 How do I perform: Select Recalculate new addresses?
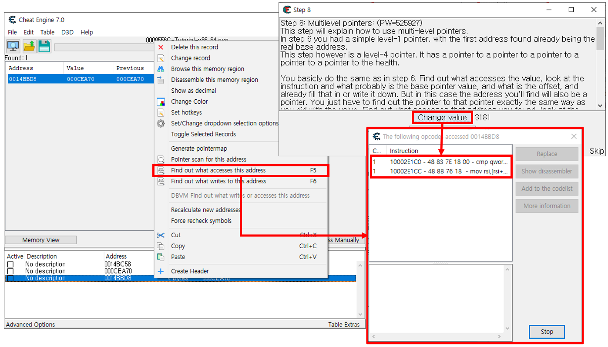tap(206, 210)
